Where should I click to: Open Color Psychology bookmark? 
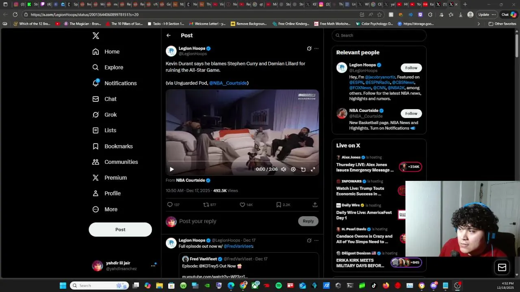point(374,24)
